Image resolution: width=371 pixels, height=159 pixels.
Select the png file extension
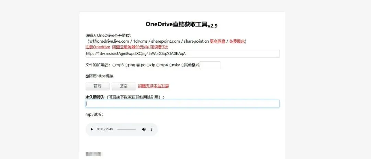point(126,65)
